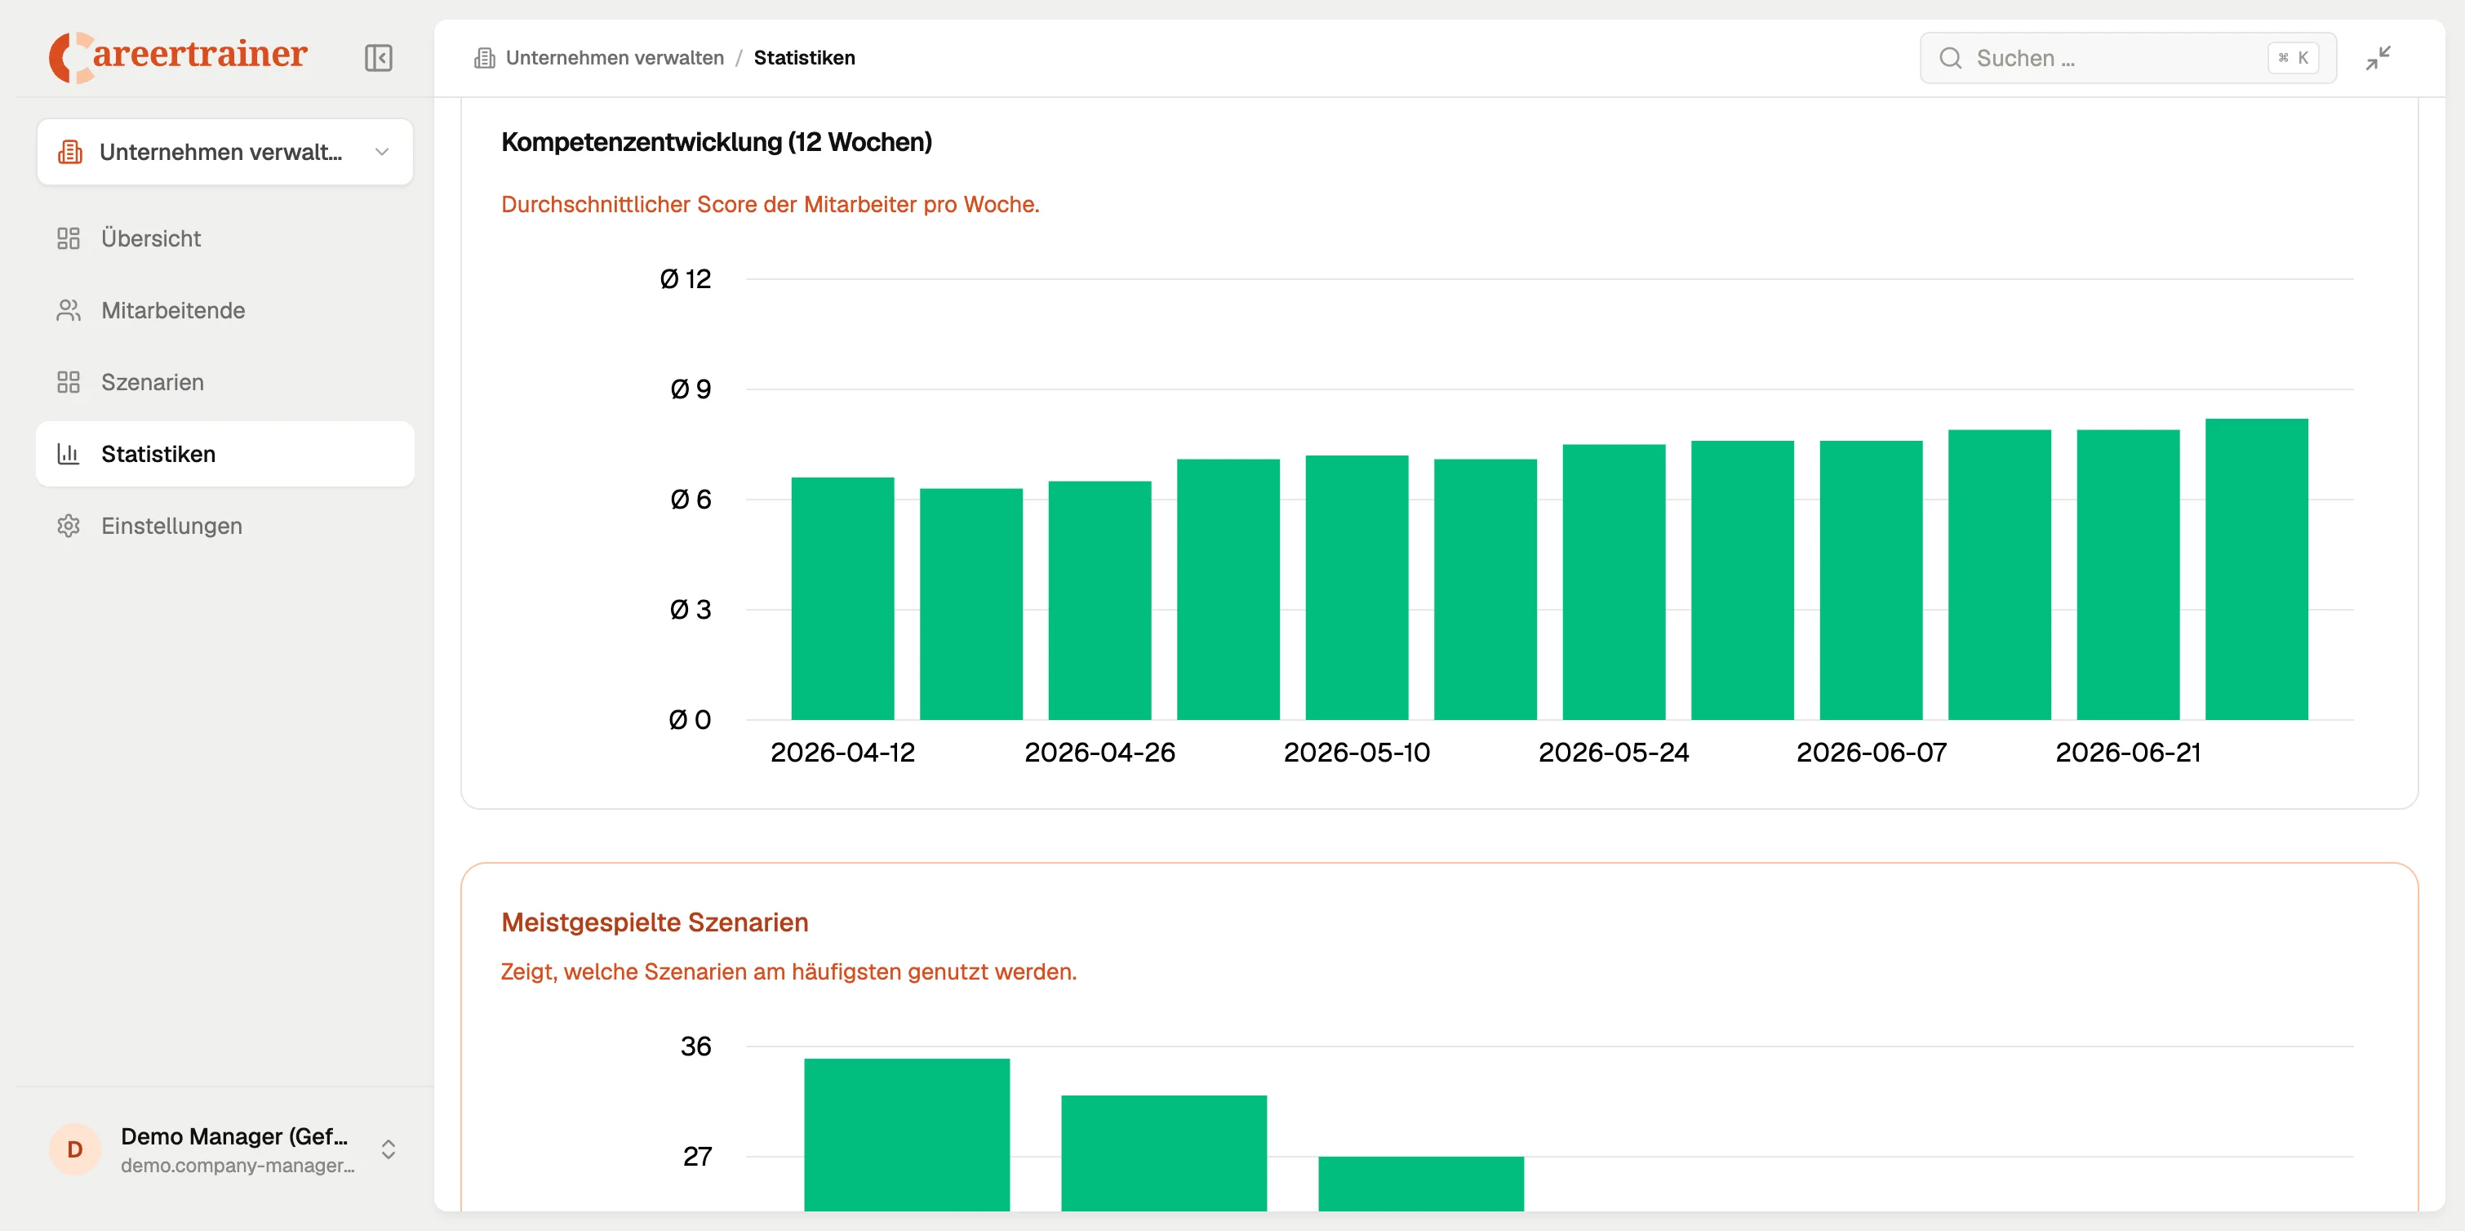The image size is (2465, 1231).
Task: Click the Durchschnittlicher Score description text
Action: pyautogui.click(x=770, y=205)
